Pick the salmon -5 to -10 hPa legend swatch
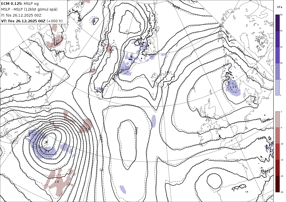 click(x=277, y=135)
